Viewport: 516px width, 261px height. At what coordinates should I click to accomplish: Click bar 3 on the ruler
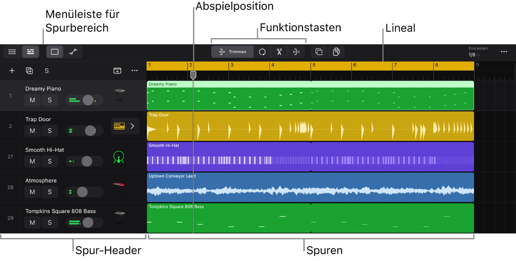pos(232,65)
